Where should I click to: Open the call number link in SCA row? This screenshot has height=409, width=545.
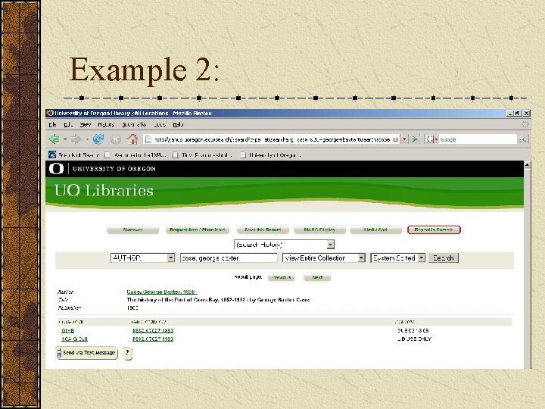click(153, 339)
